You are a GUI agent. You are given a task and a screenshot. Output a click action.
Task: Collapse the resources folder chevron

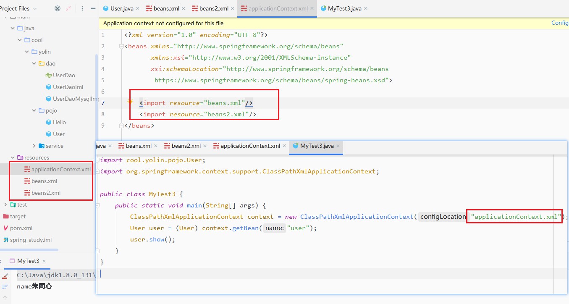click(12, 157)
